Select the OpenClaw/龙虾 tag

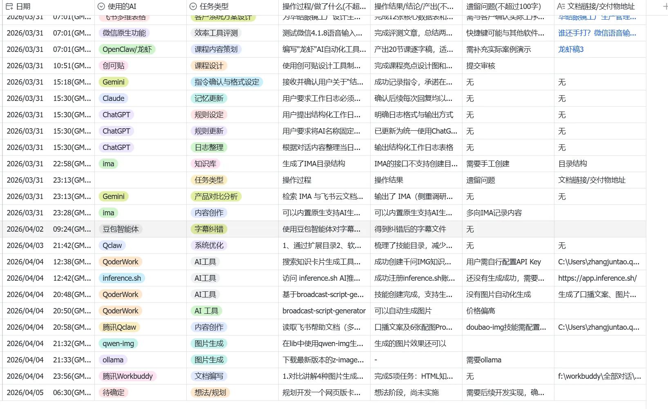(x=127, y=49)
